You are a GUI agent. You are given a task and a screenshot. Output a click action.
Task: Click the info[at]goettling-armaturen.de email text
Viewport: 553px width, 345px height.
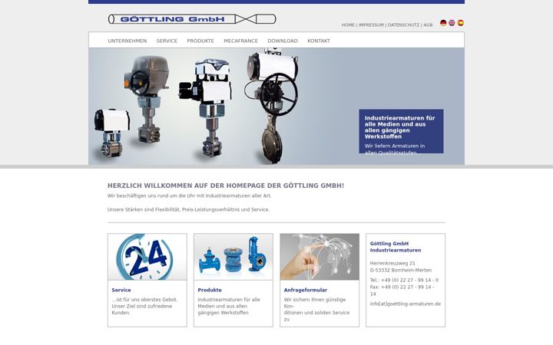[406, 304]
